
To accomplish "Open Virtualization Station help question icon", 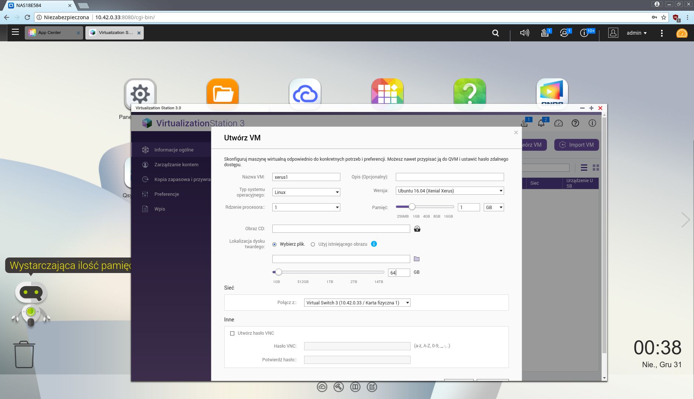I will 575,123.
